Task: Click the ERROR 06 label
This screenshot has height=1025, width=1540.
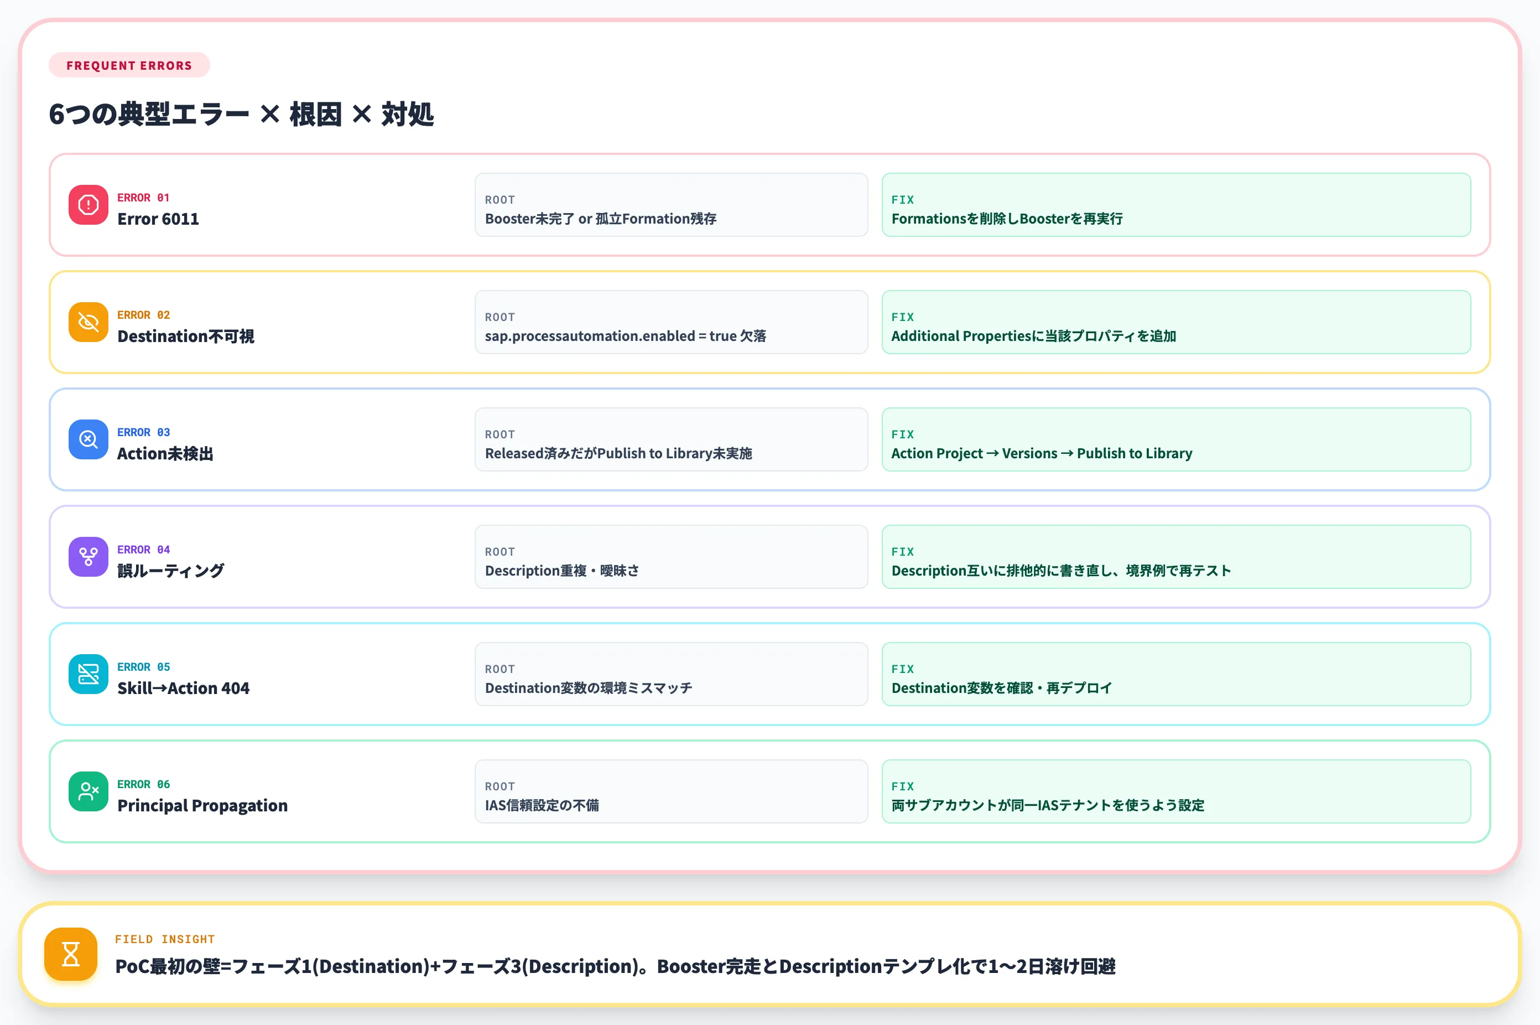Action: coord(144,784)
